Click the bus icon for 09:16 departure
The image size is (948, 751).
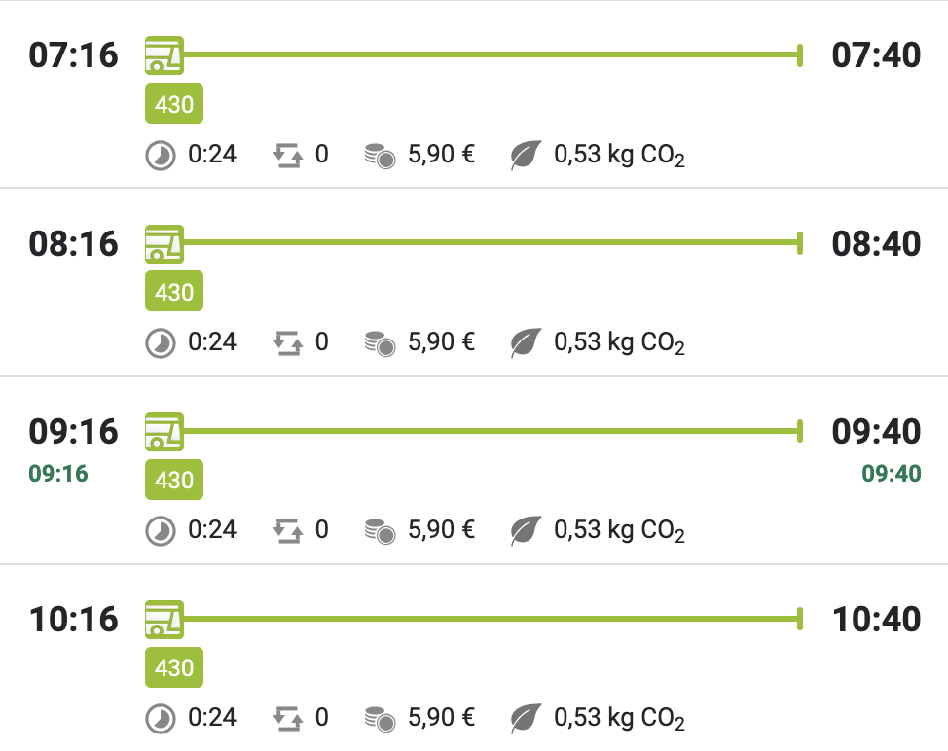click(x=164, y=431)
